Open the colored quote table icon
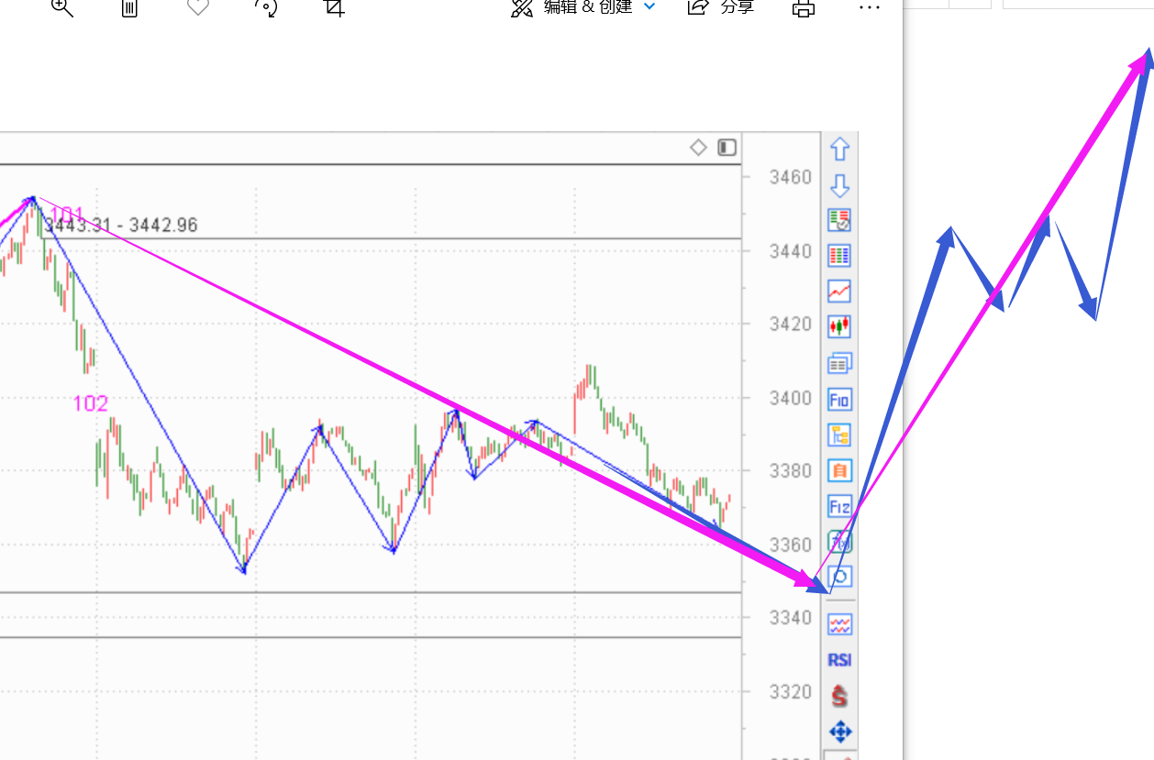Screen dimensions: 1154x760 coord(839,256)
